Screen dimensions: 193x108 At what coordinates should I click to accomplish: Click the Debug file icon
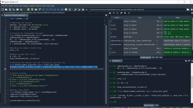[43, 10]
